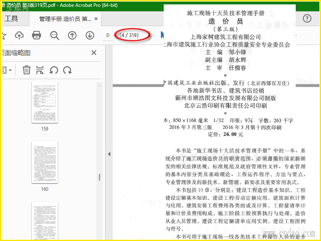Click the thumbnail panel scrollbar handle

(100, 177)
